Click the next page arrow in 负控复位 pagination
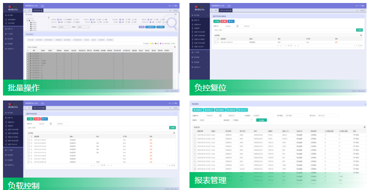 click(x=295, y=46)
